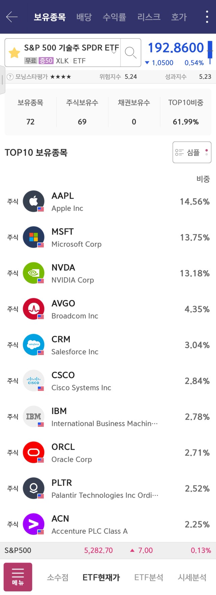Open the three-dot overflow menu
The height and width of the screenshot is (595, 216).
click(x=207, y=17)
